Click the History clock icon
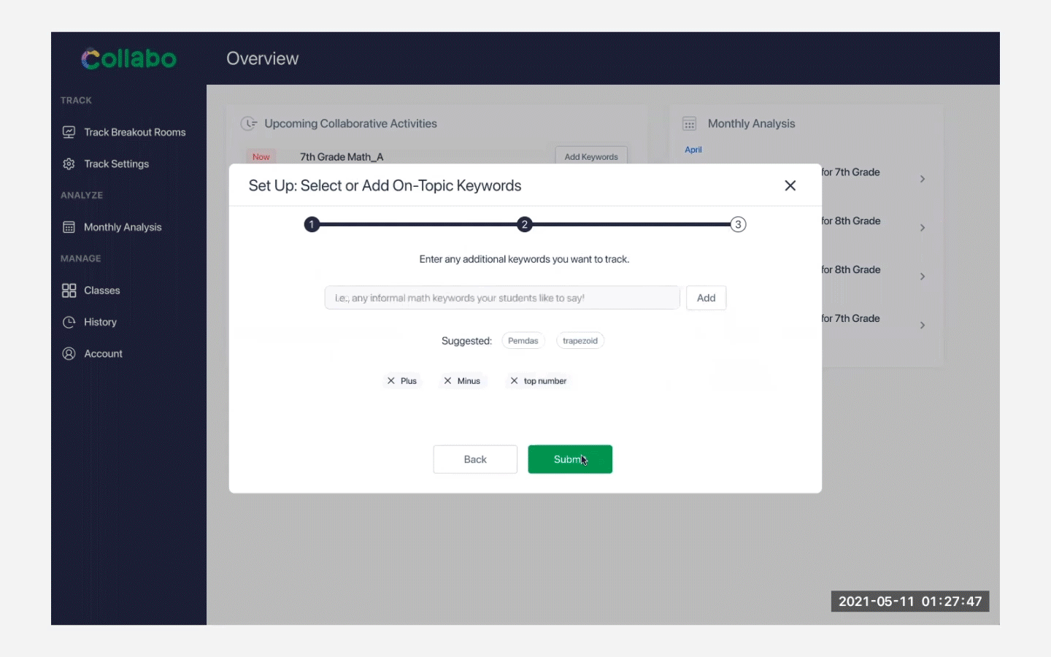1051x657 pixels. pos(69,322)
